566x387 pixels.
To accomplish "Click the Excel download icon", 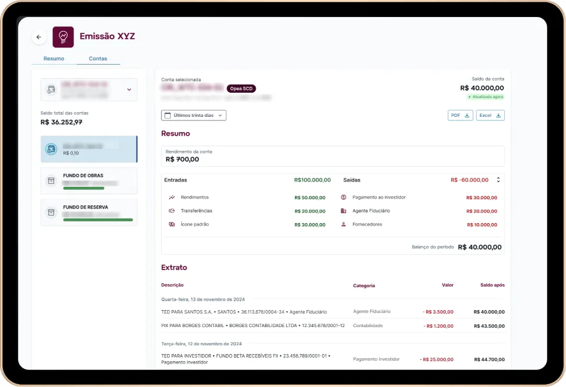I will click(x=498, y=116).
